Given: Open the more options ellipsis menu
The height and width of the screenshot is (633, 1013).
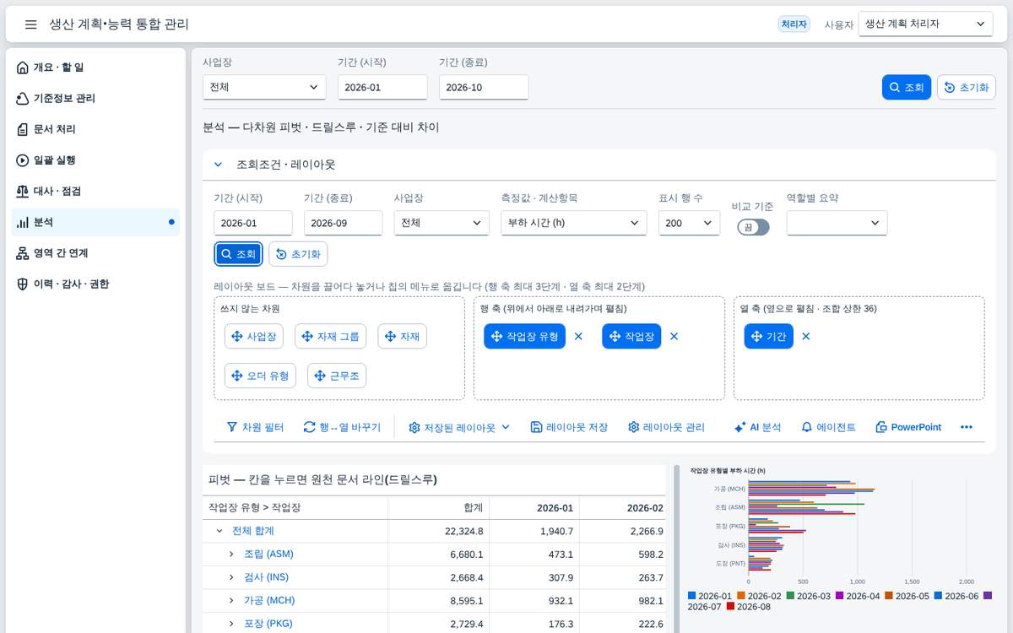Looking at the screenshot, I should tap(967, 427).
